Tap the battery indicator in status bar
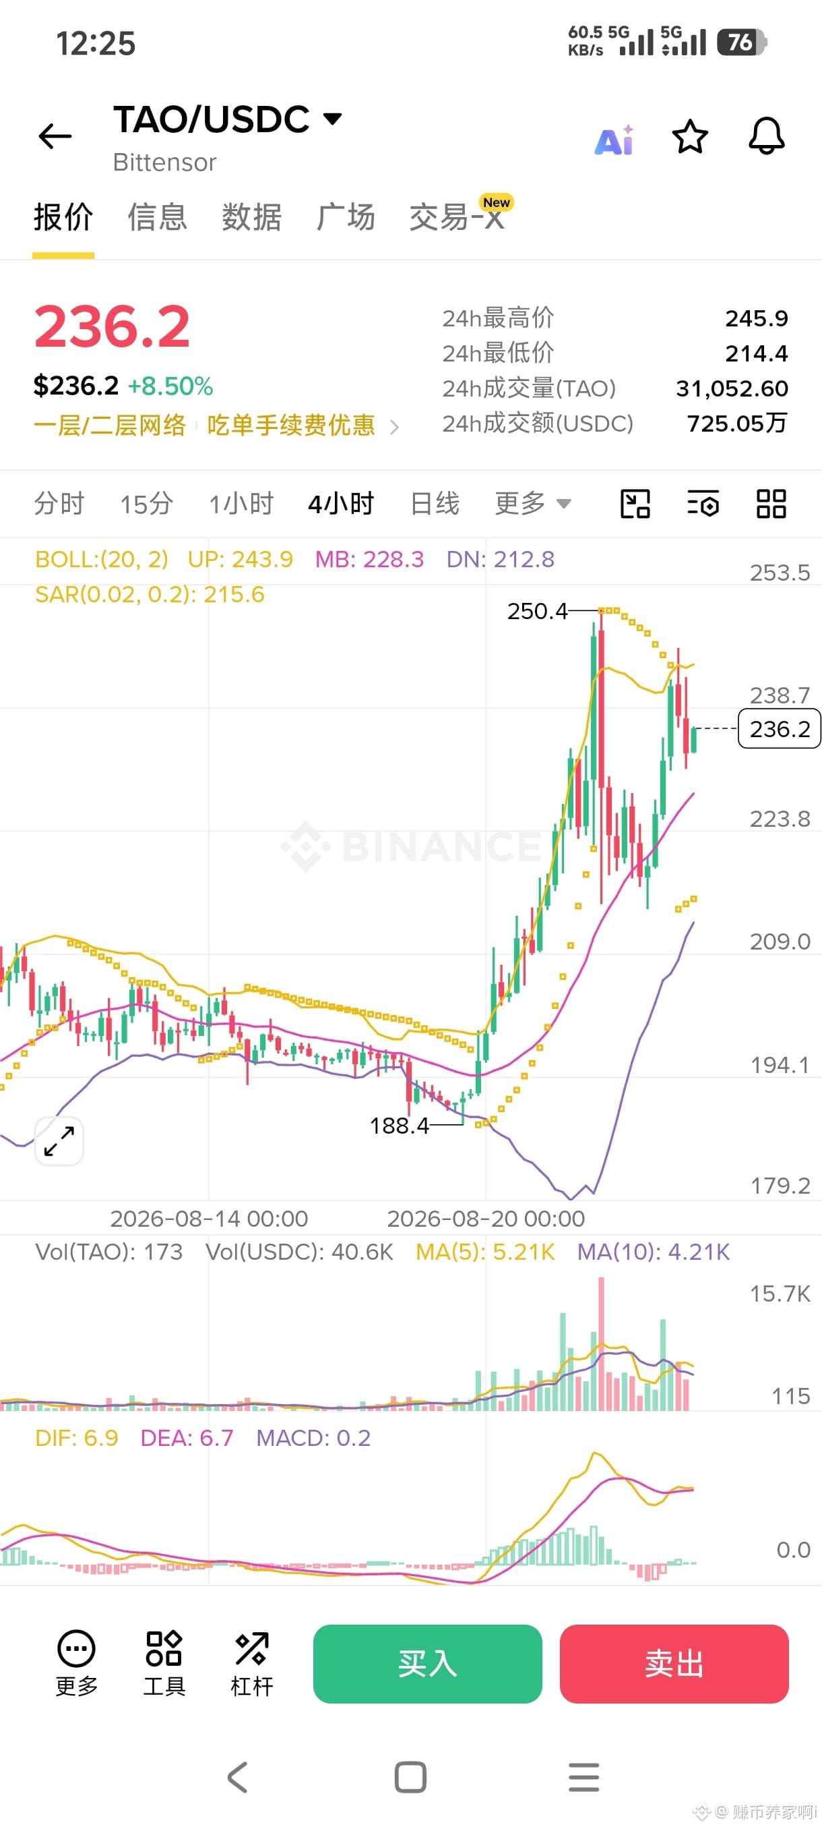 [742, 42]
